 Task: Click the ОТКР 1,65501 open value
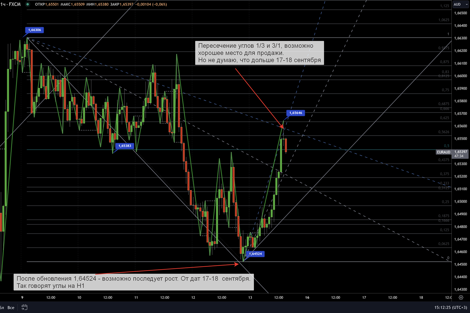[x=47, y=4]
